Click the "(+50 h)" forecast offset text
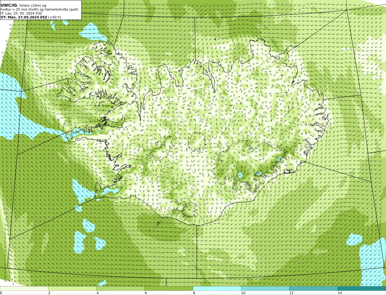Viewport: 386px width, 295px height. 55,17
